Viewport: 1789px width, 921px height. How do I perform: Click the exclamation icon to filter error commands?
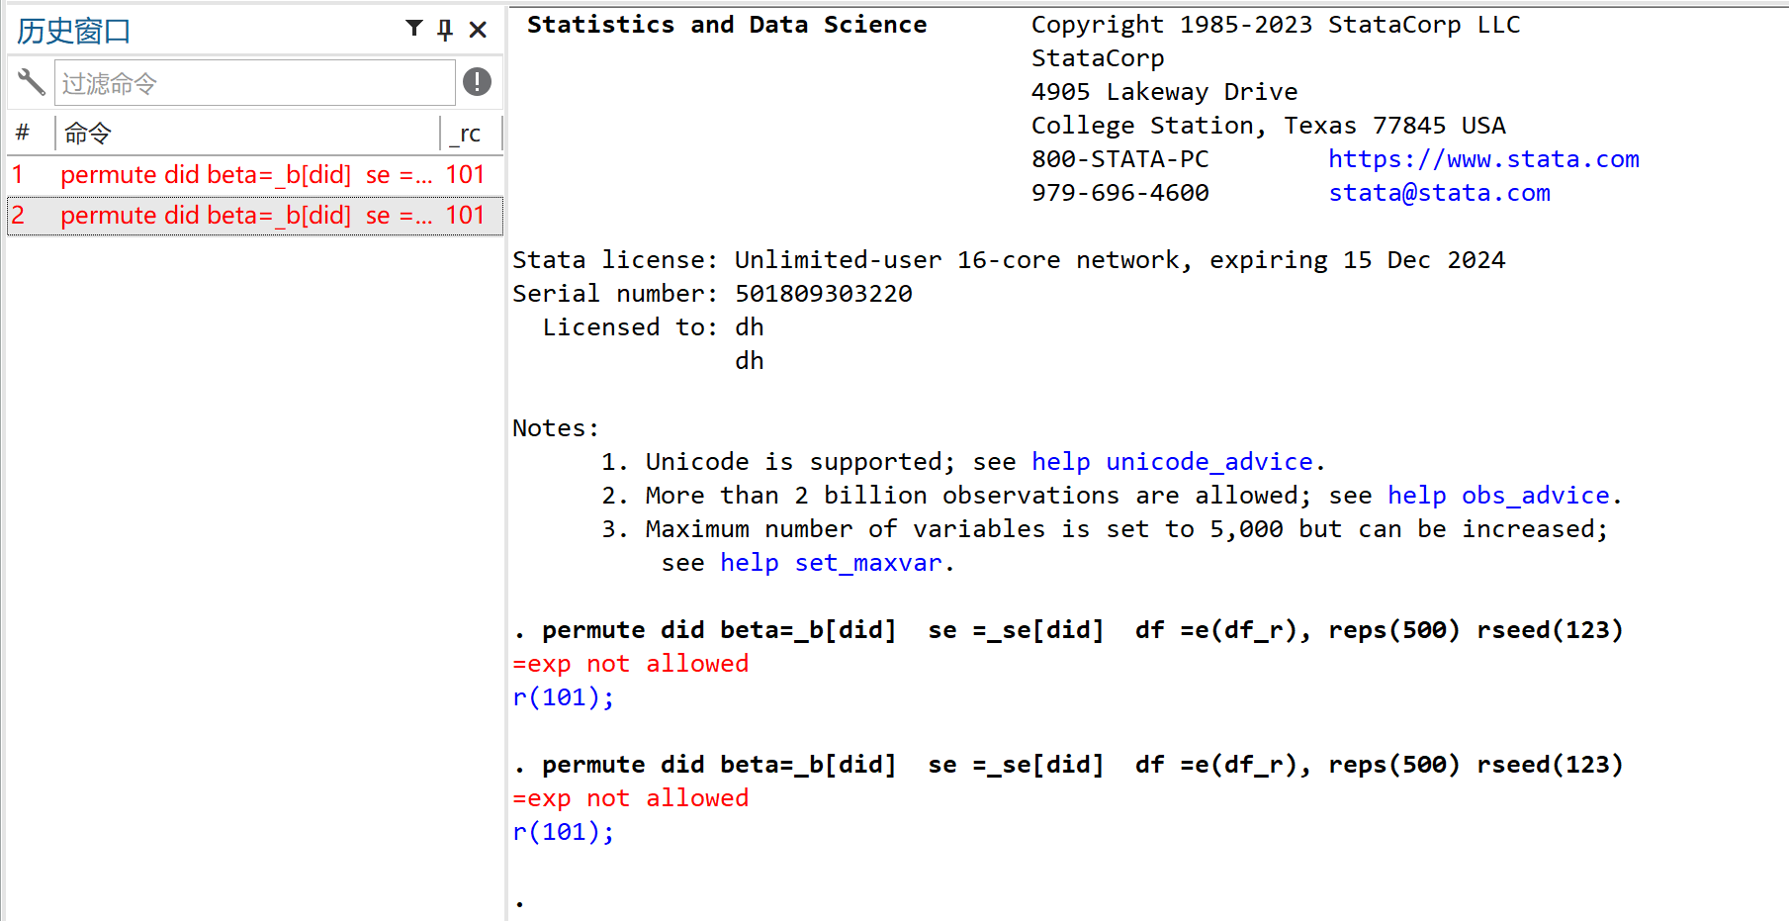(x=477, y=82)
